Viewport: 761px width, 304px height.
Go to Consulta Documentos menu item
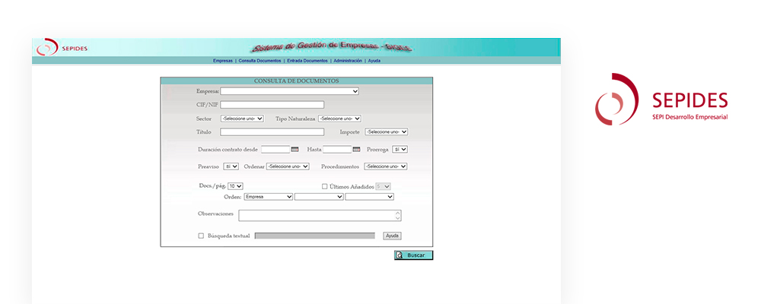click(260, 61)
